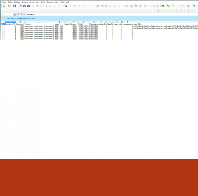The image size is (198, 196).
Task: Click the Undo arrow icon
Action: pyautogui.click(x=55, y=6)
